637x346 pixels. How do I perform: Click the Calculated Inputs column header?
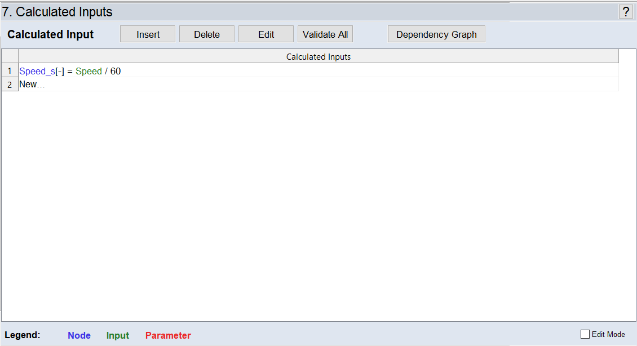[x=319, y=56]
